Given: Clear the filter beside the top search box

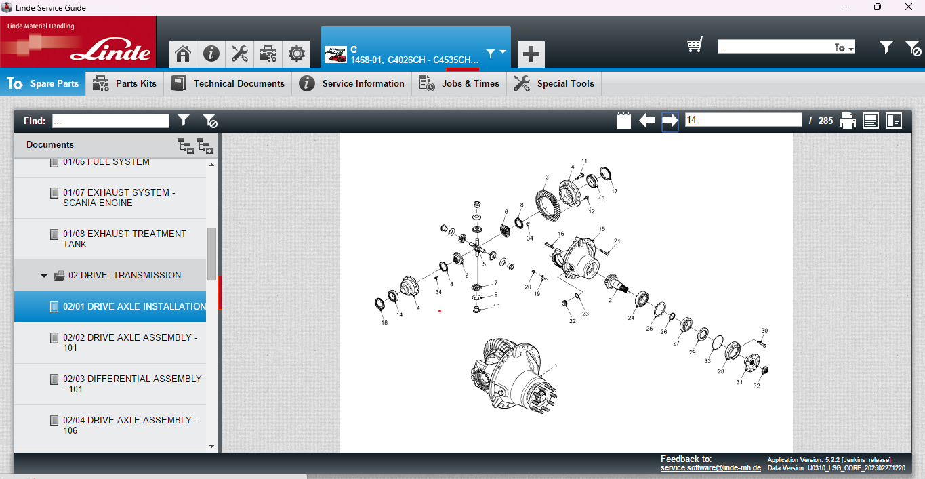Looking at the screenshot, I should (x=913, y=47).
